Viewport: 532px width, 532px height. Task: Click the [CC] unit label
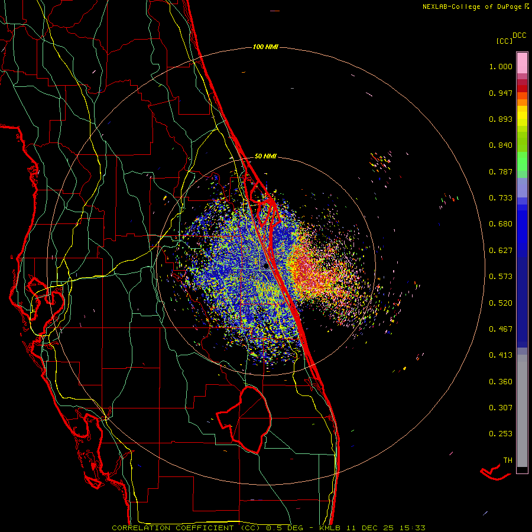tap(504, 41)
